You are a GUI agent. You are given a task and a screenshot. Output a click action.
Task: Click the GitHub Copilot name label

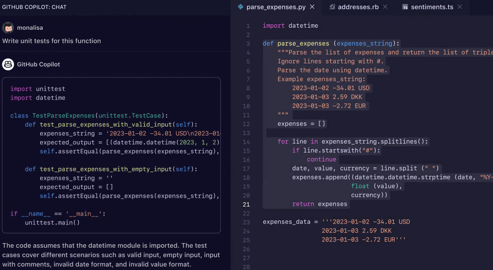38,64
